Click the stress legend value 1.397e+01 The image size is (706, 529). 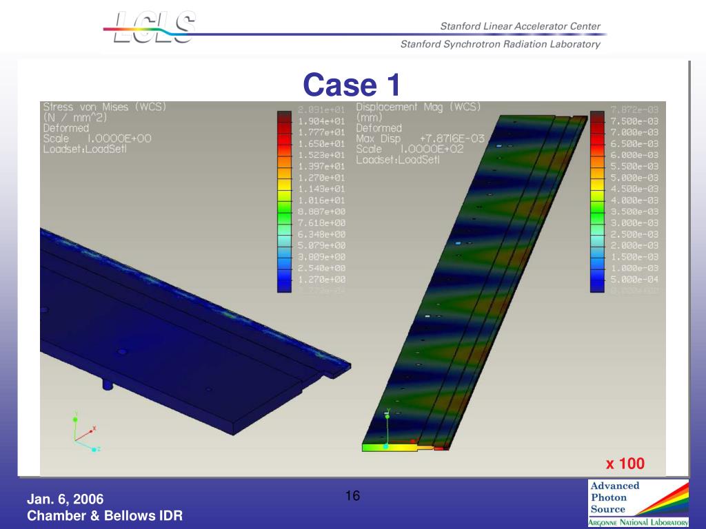click(321, 167)
